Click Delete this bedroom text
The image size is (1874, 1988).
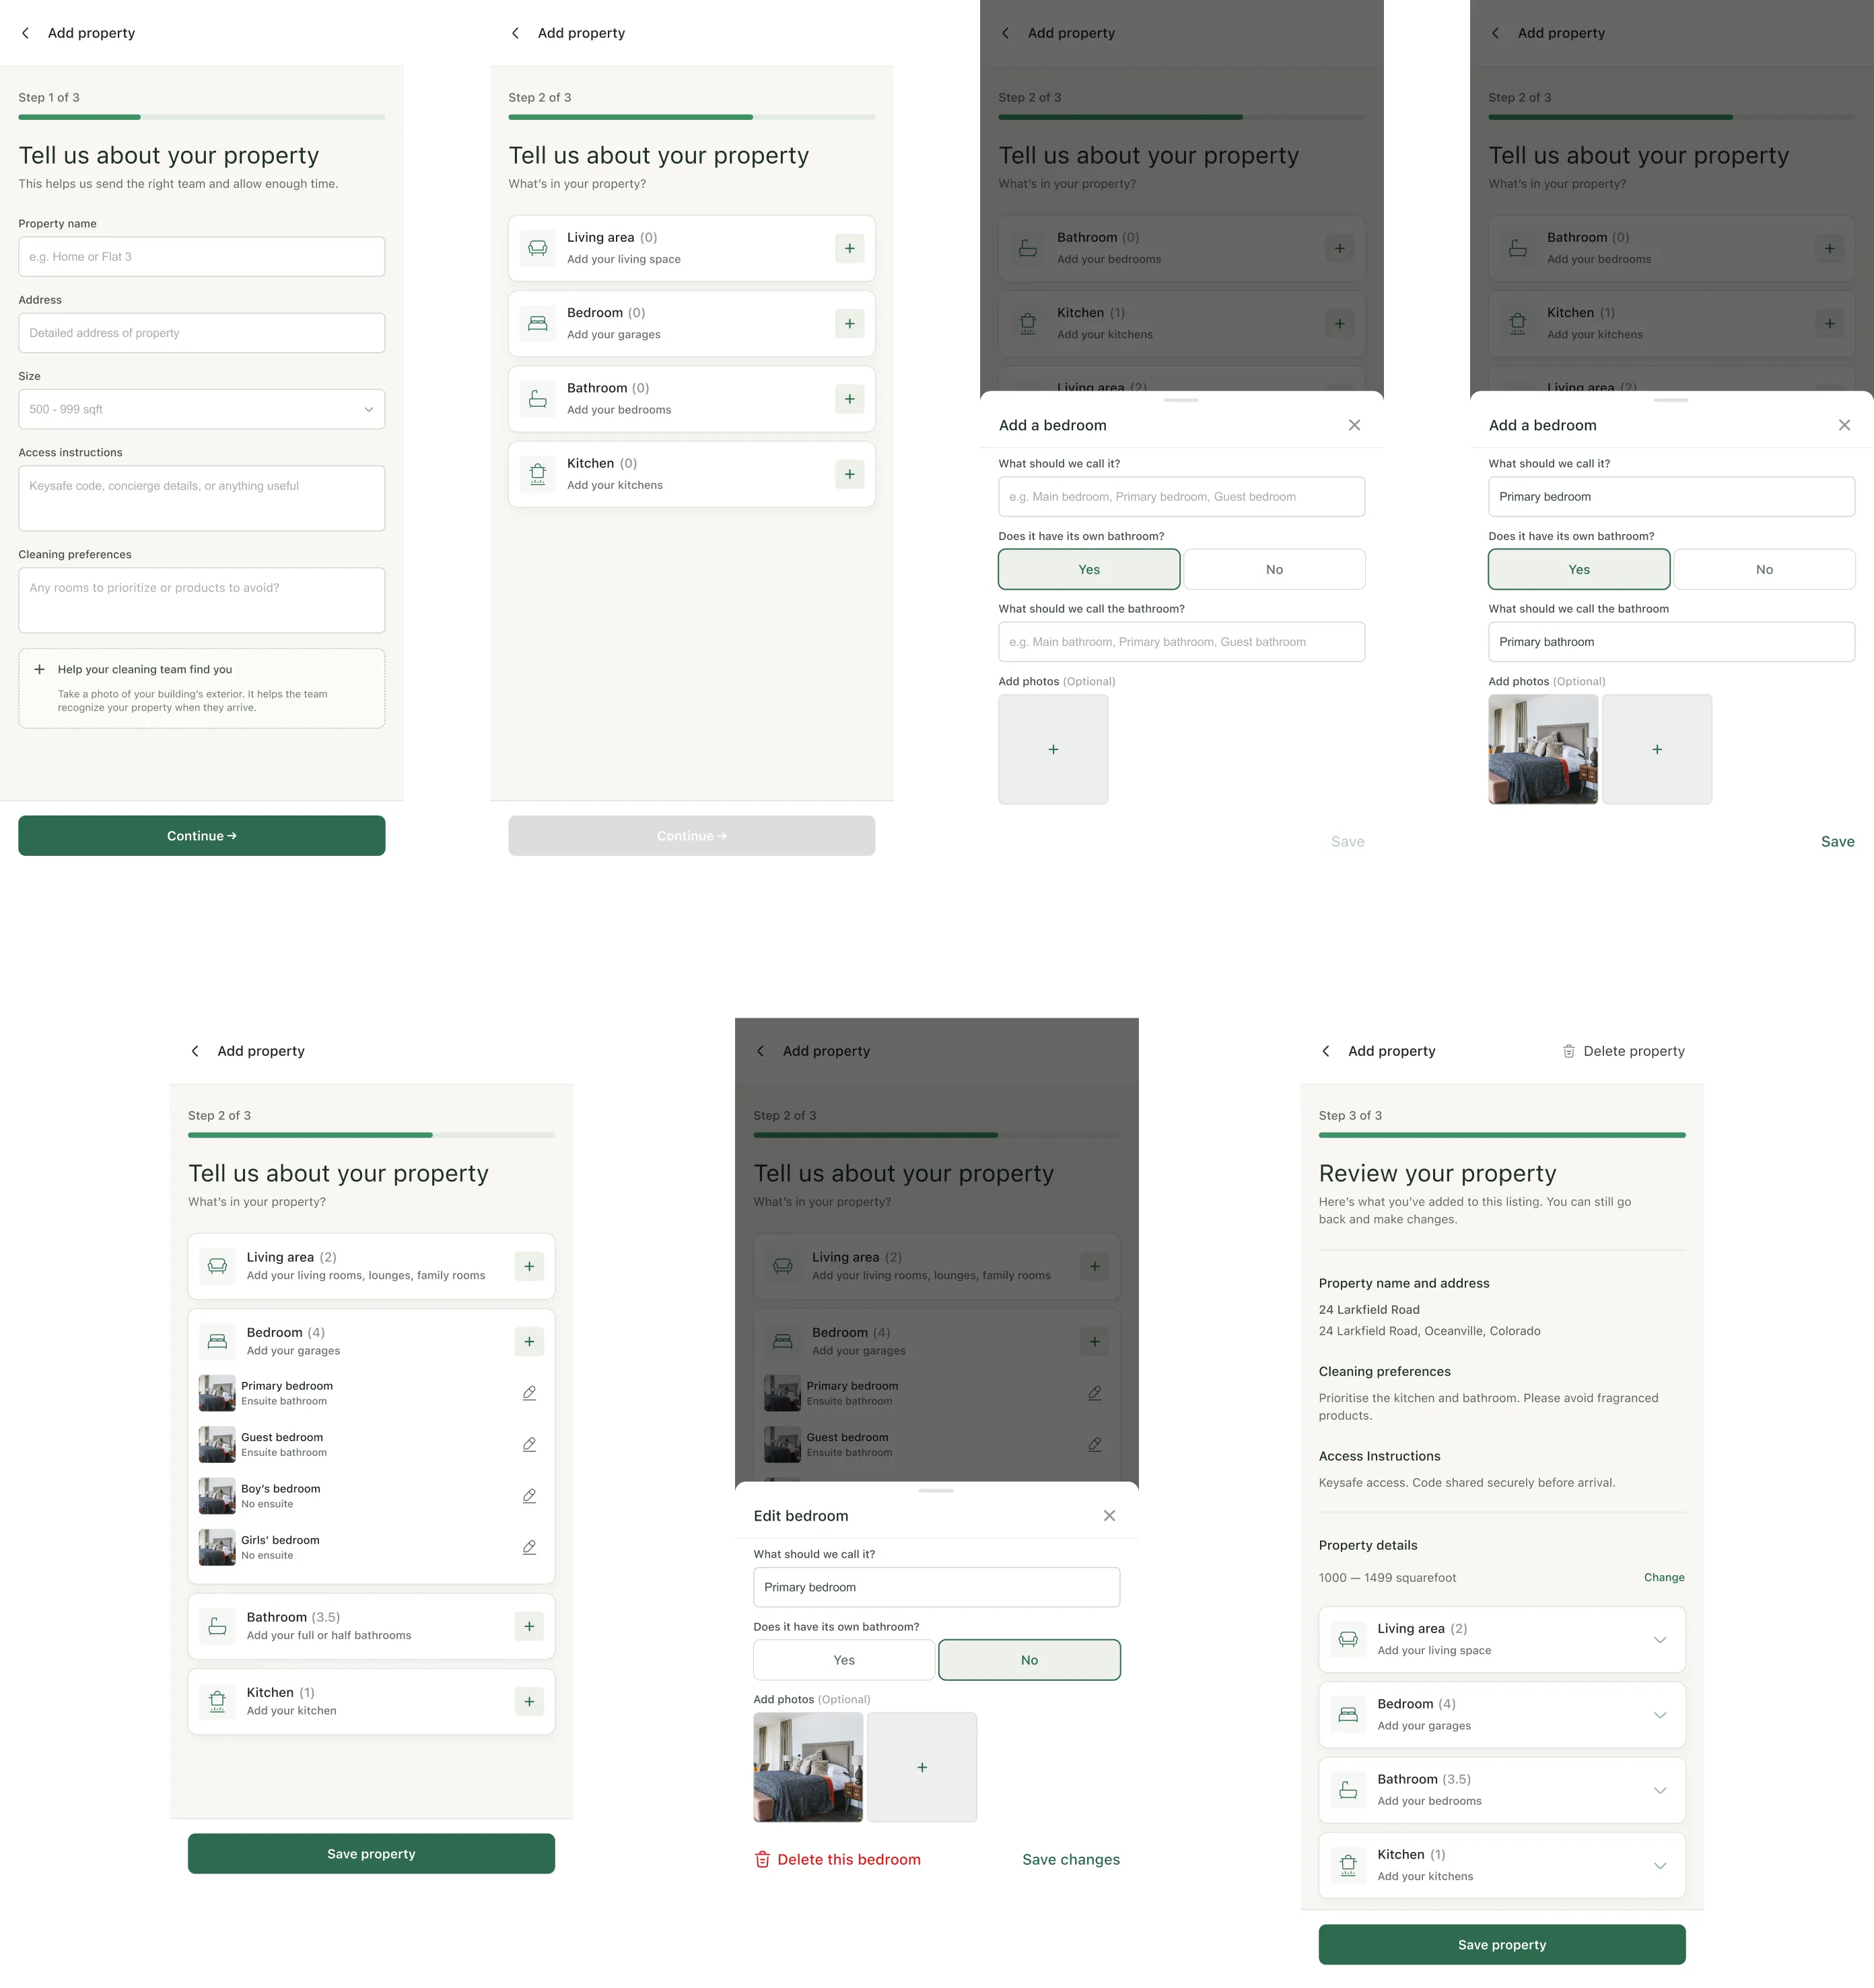tap(849, 1859)
